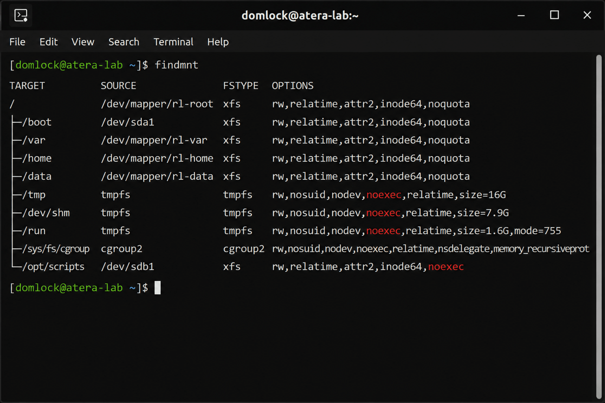605x403 pixels.
Task: Click xfs filesystem type of /boot row
Action: tap(232, 122)
